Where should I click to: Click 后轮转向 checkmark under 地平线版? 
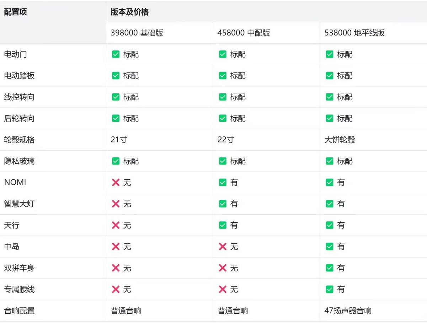[330, 118]
